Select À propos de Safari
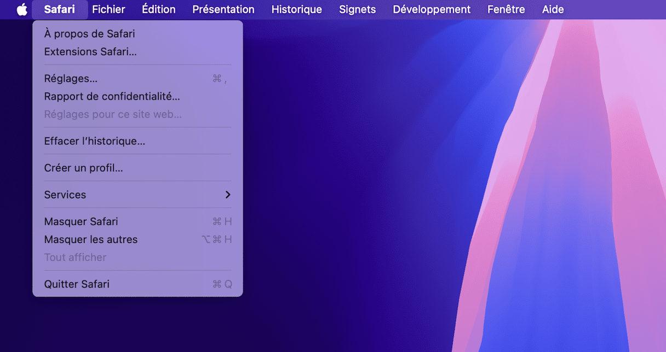 pyautogui.click(x=89, y=34)
